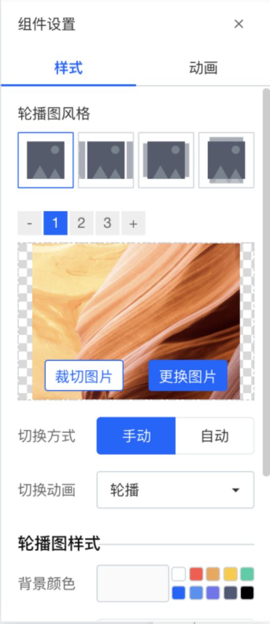Open the 轮播 animation dropdown
The image size is (270, 624).
click(x=175, y=490)
